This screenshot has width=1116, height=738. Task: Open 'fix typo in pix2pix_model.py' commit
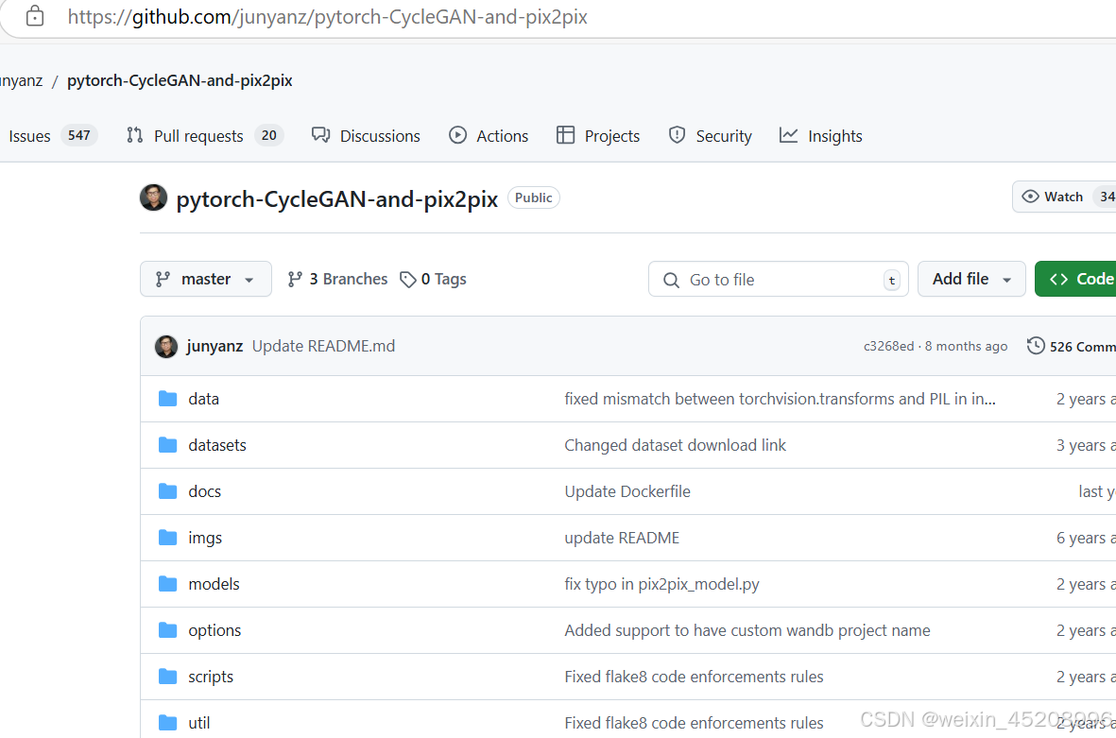661,584
